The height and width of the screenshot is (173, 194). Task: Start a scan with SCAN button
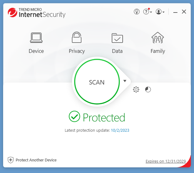pyautogui.click(x=97, y=82)
